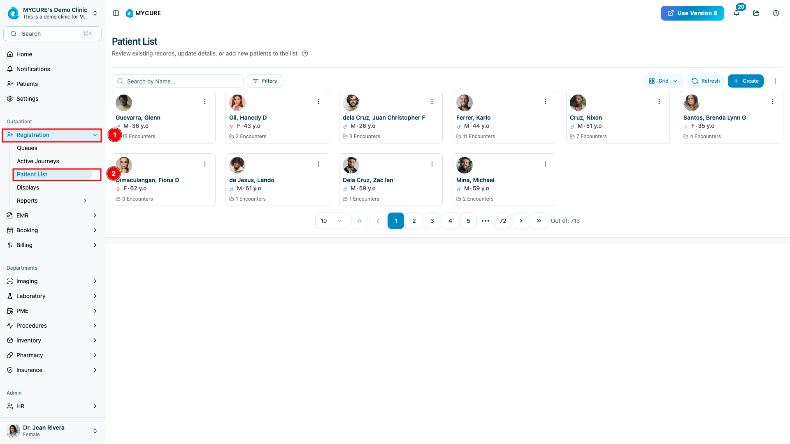Click the info icon beside page description
The height and width of the screenshot is (444, 790).
305,53
